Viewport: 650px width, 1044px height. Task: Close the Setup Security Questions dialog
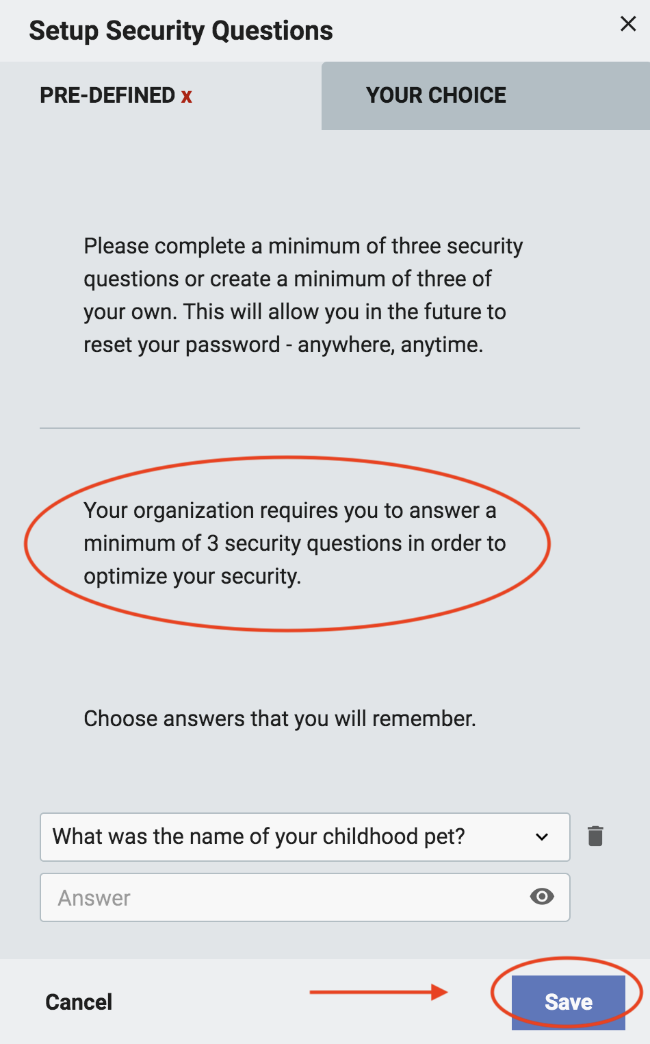(628, 24)
